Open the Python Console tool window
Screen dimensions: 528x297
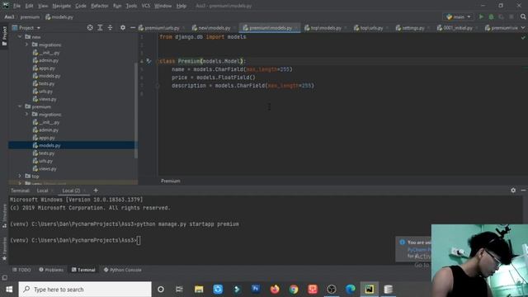tap(123, 270)
